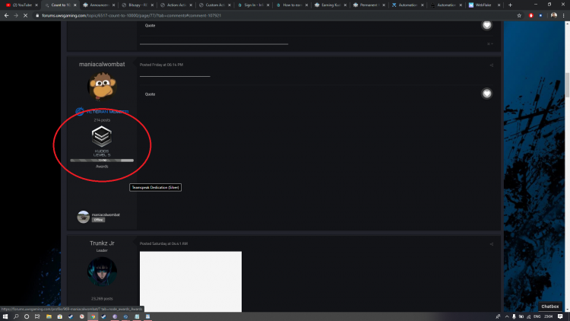
Task: Switch to the YouTube tab
Action: click(19, 5)
